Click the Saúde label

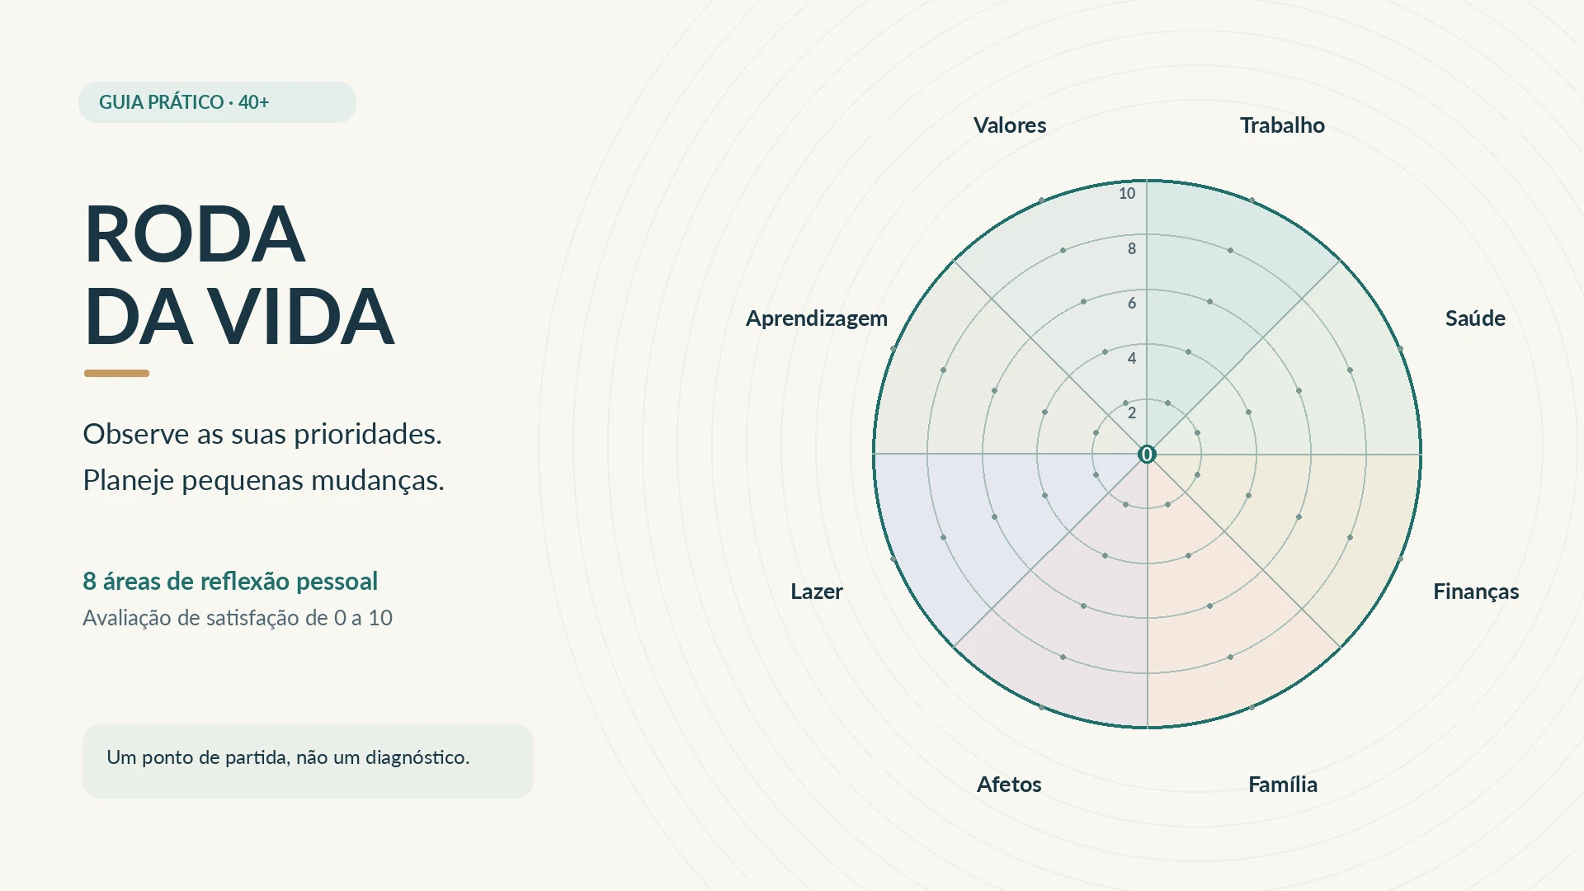coord(1475,318)
